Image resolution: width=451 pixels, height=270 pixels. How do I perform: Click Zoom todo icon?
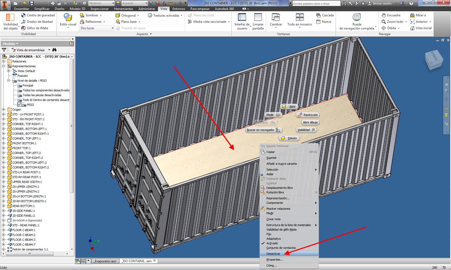(384, 22)
